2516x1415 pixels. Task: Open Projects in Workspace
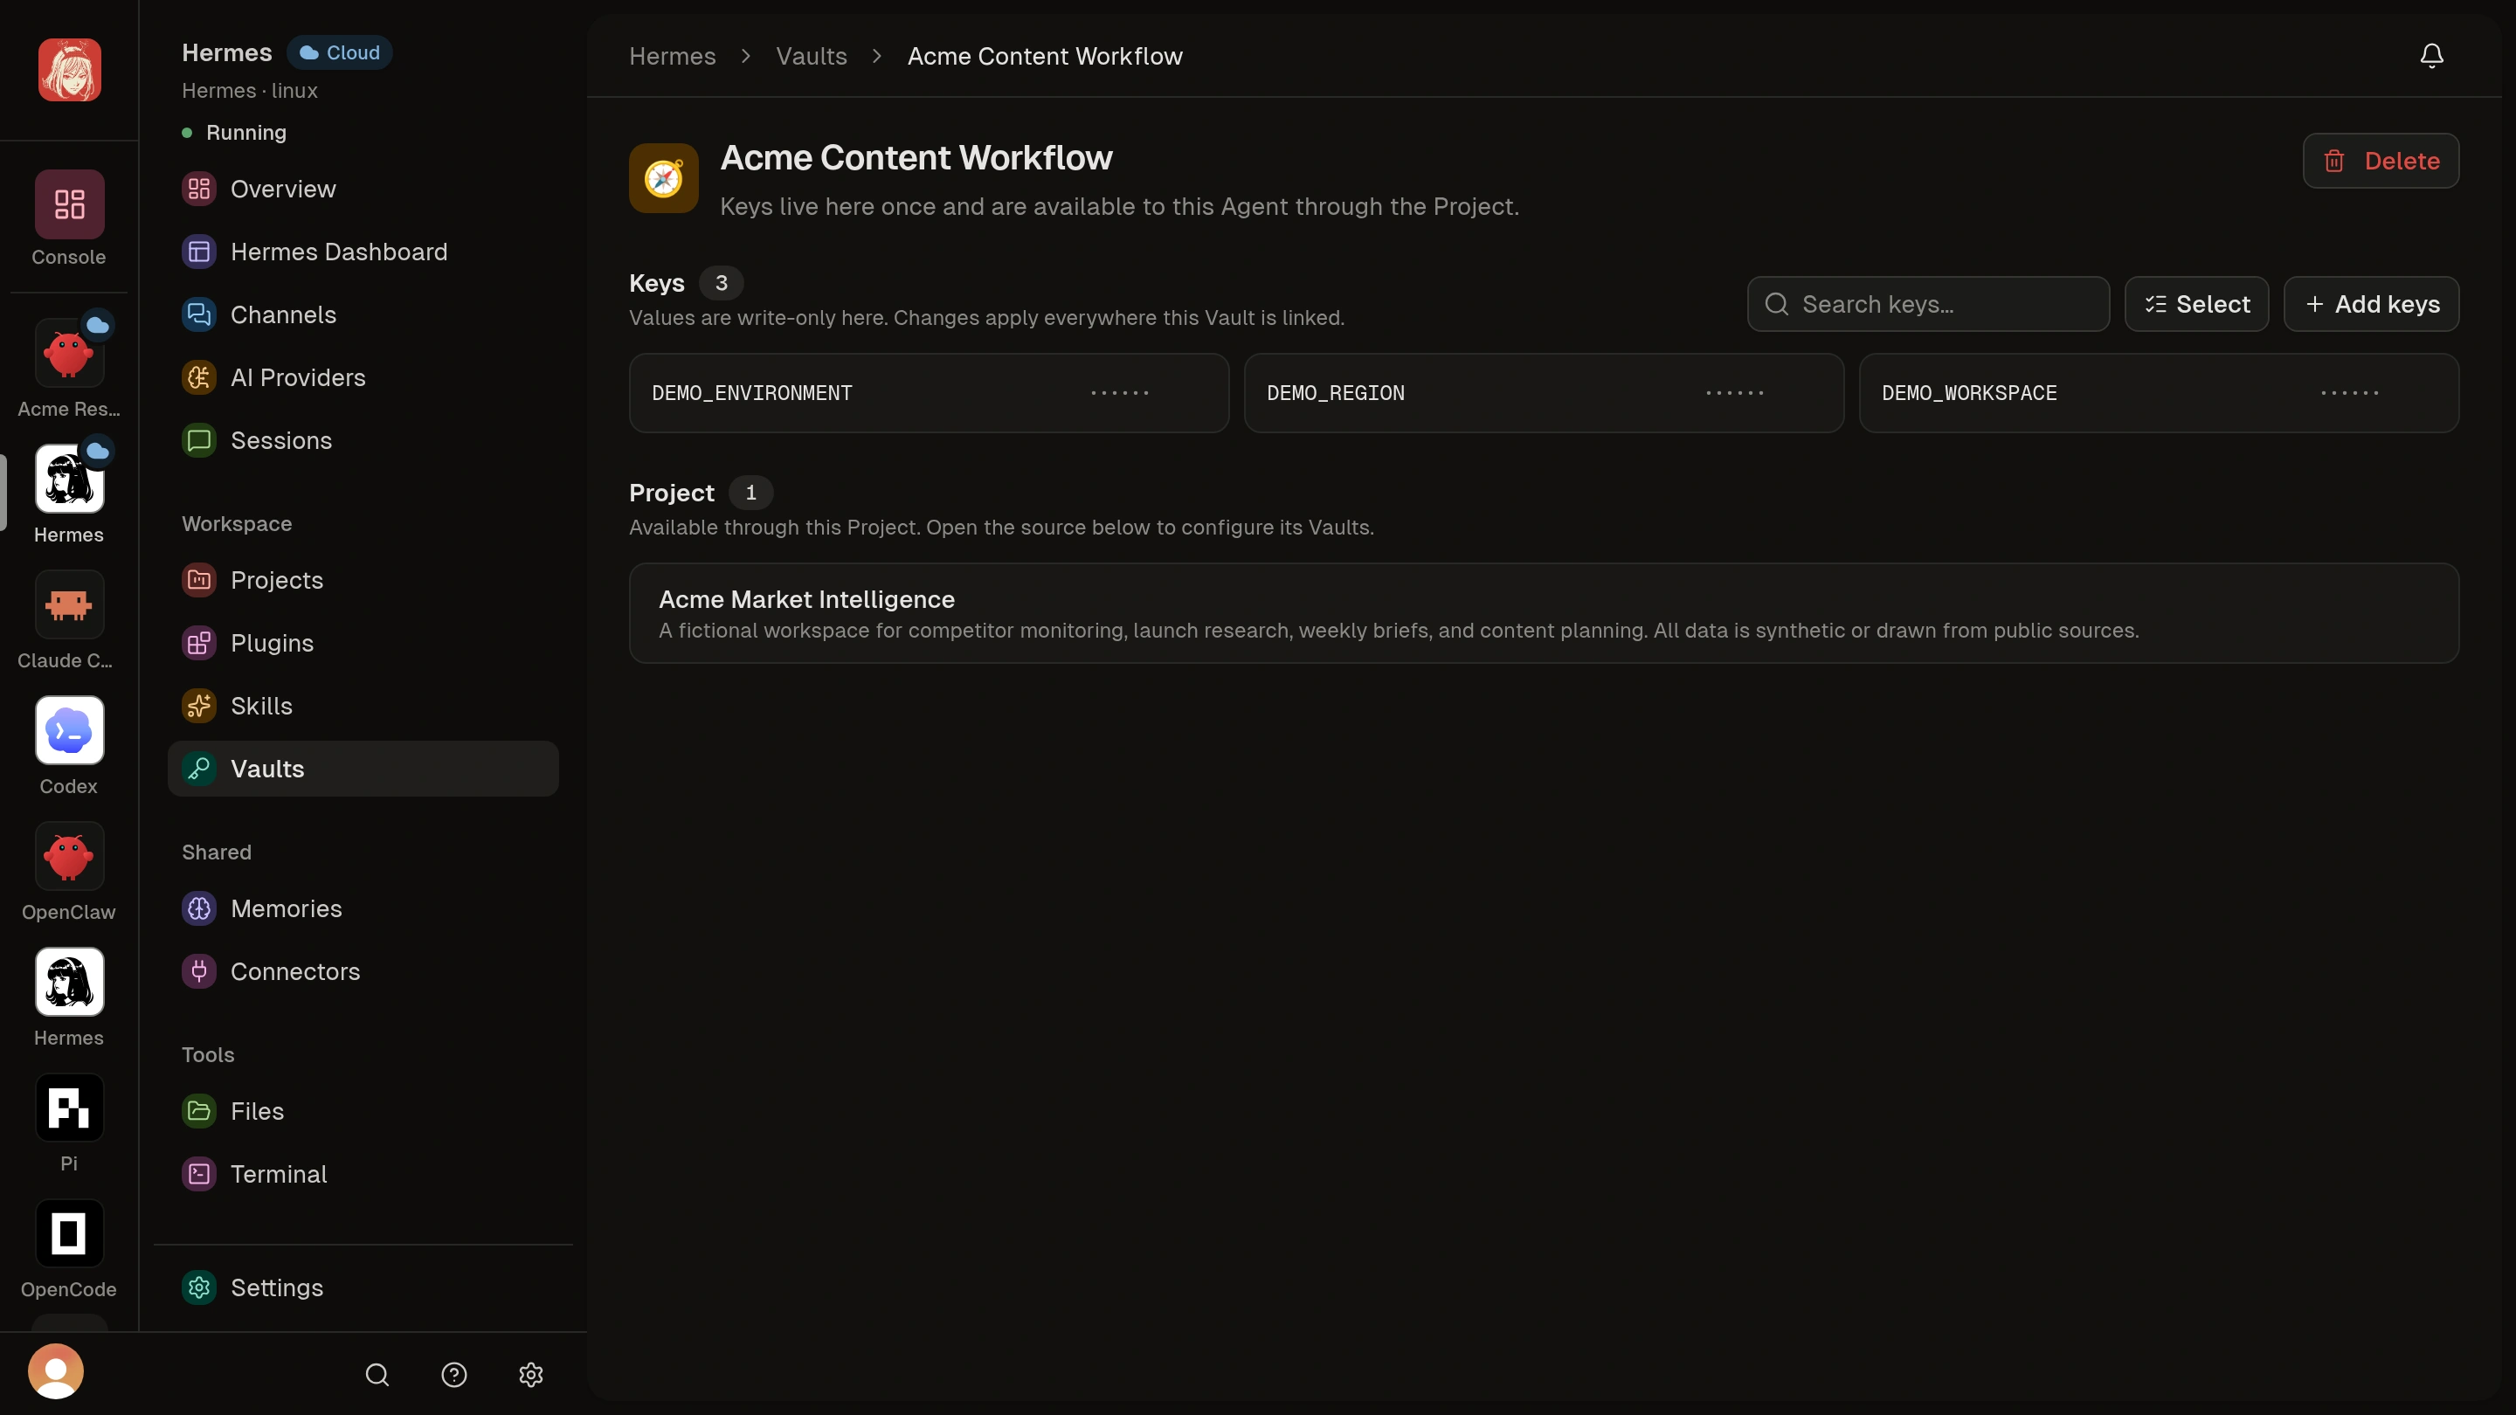coord(363,580)
